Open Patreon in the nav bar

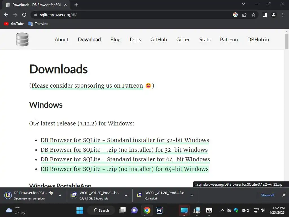[x=229, y=40]
